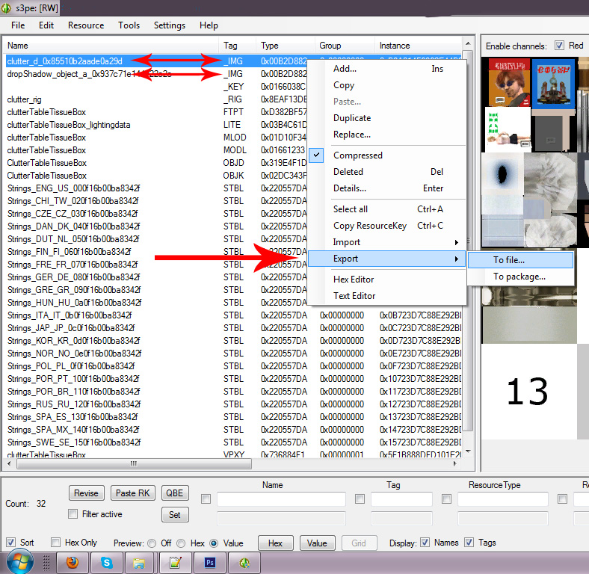Toggle the Hex Only checkbox
The width and height of the screenshot is (589, 574).
click(x=56, y=543)
